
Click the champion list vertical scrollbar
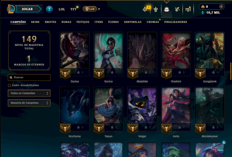click(x=231, y=71)
